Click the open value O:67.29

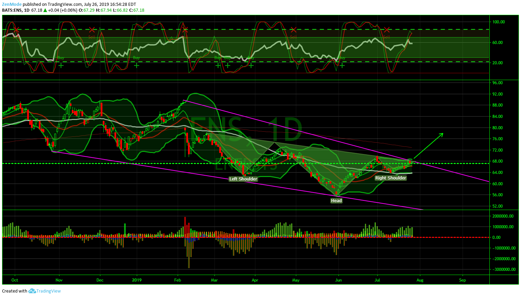click(86, 10)
